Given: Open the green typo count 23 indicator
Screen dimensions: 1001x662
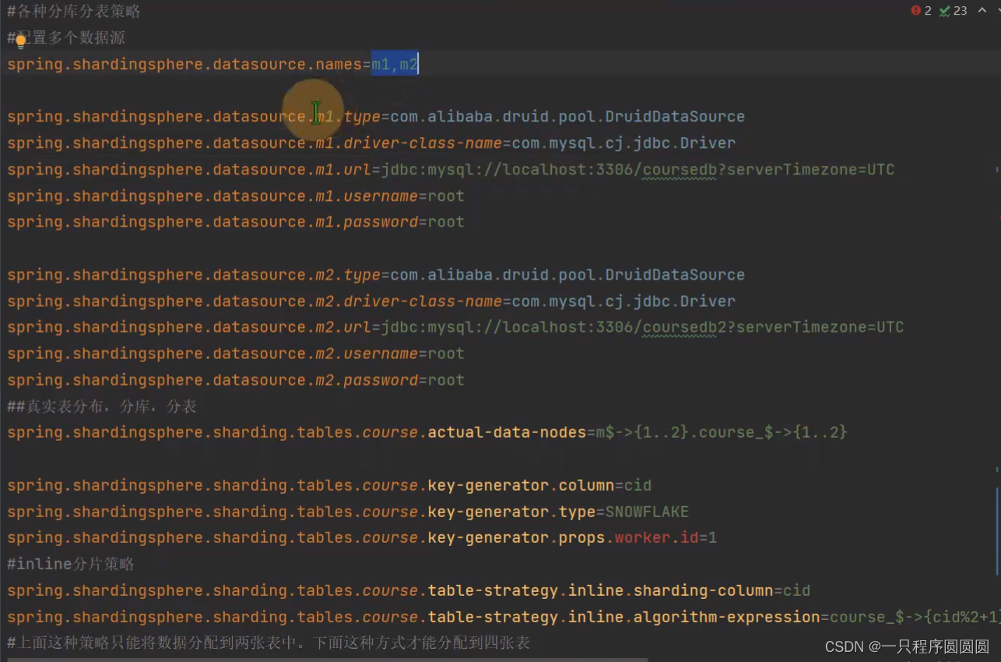Looking at the screenshot, I should 954,10.
